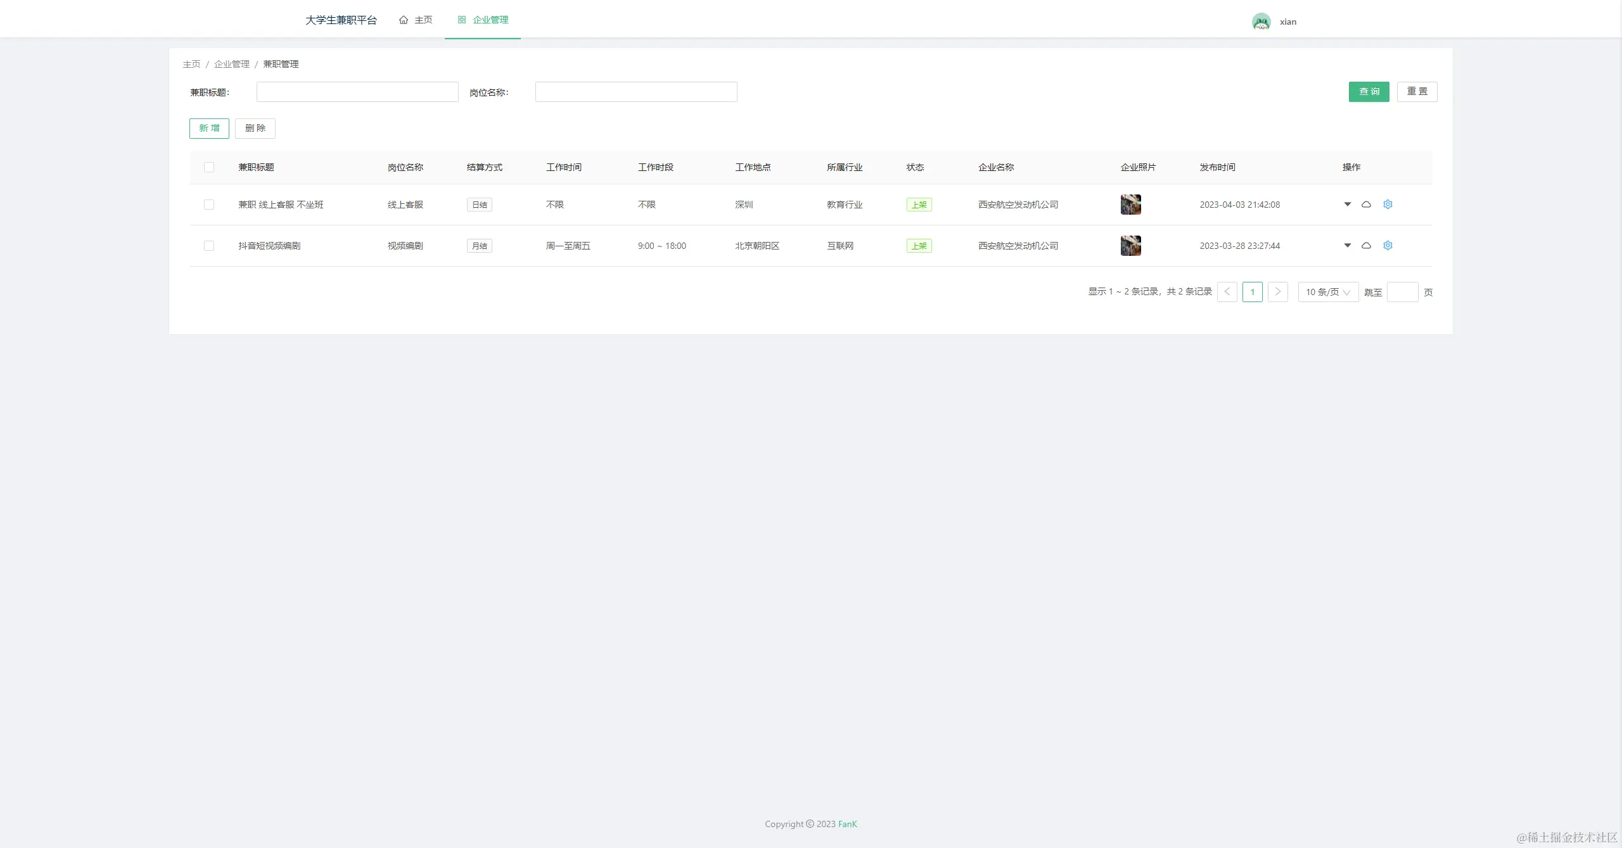Expand the down-triangle in 视频编剧 row
1622x848 pixels.
tap(1347, 246)
